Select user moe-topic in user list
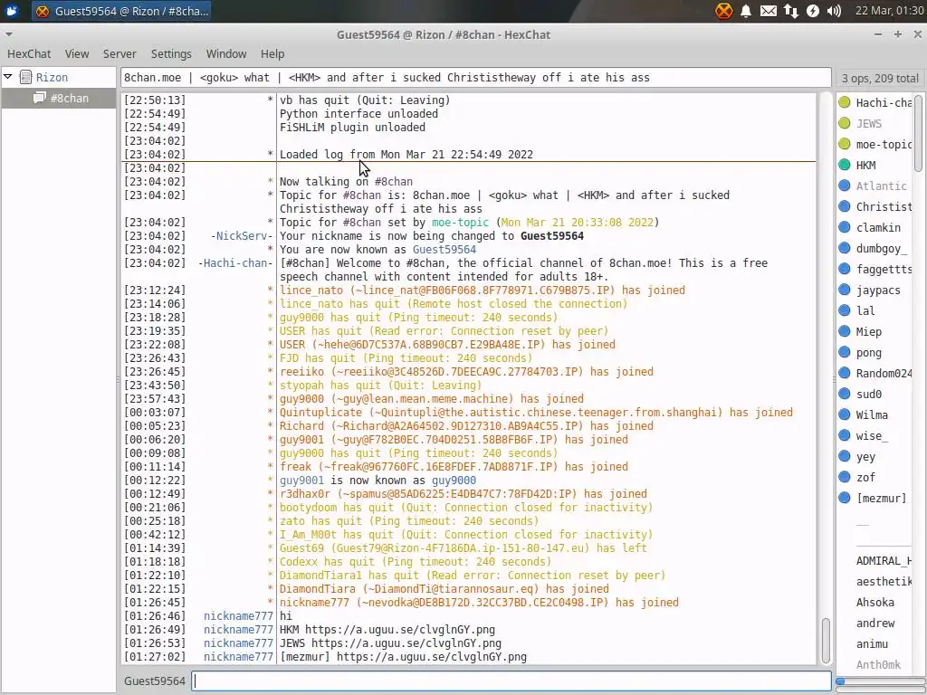Screen dimensions: 927x695 (x=884, y=144)
